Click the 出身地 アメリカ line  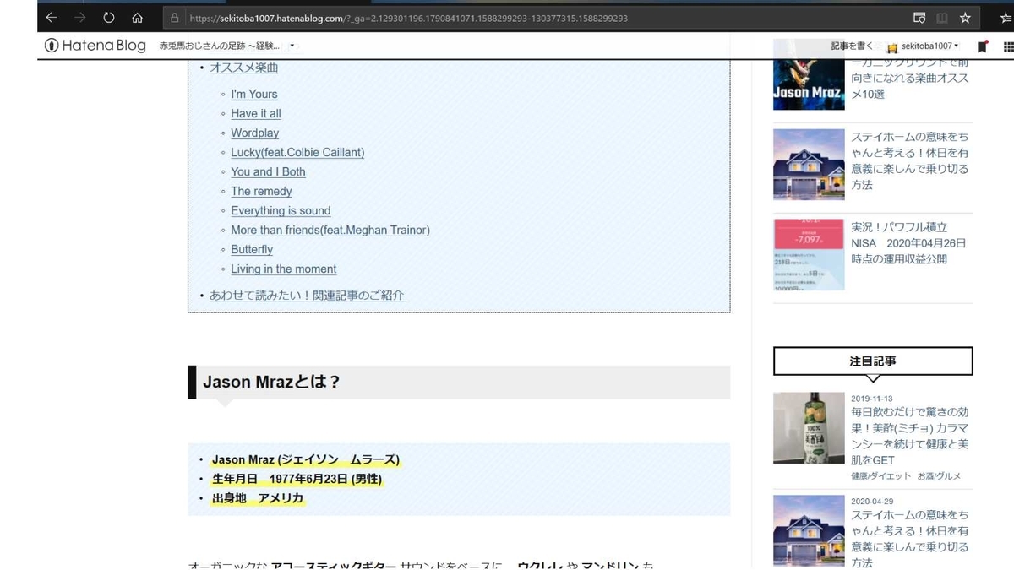tap(258, 498)
